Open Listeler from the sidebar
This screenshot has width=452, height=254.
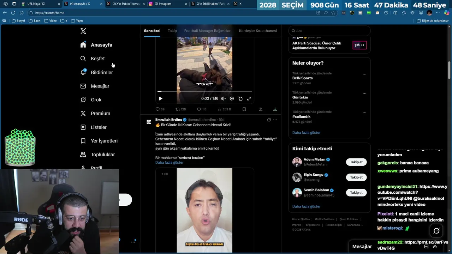(93, 127)
